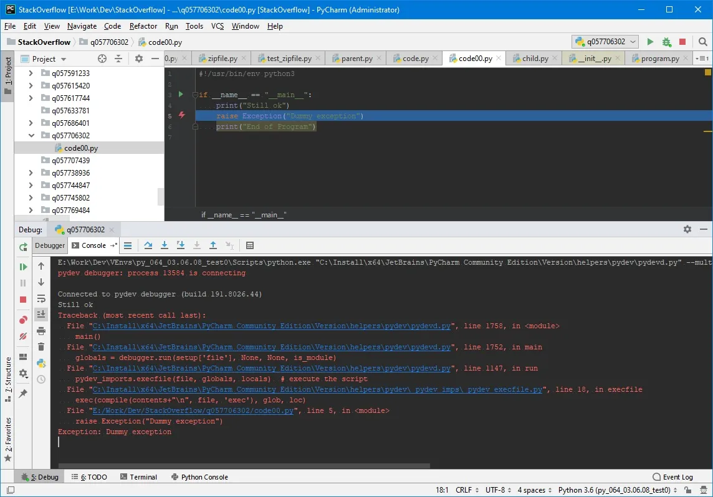Image resolution: width=713 pixels, height=497 pixels.
Task: Expand the q057738936 folder in the project tree
Action: click(31, 173)
